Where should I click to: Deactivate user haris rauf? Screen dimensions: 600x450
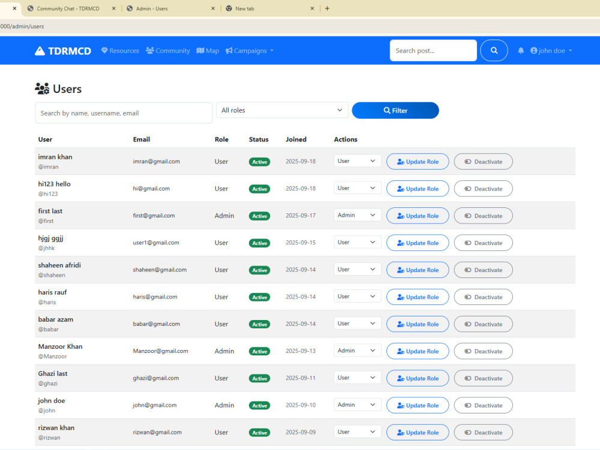pos(483,297)
